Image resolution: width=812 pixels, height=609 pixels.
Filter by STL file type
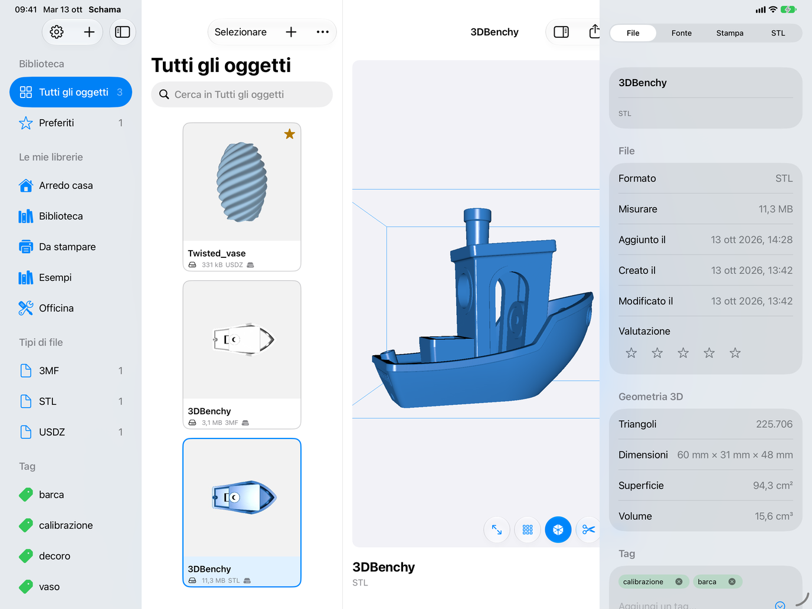click(x=71, y=401)
